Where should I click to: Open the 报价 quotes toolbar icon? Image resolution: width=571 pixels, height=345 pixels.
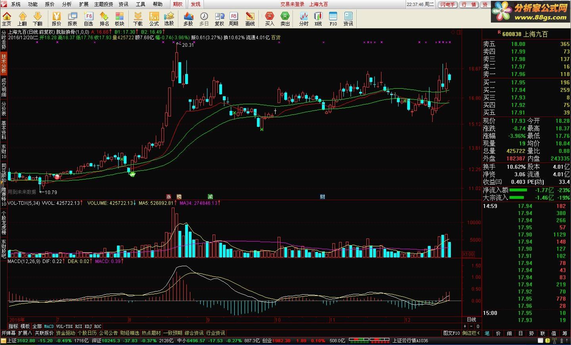click(57, 19)
